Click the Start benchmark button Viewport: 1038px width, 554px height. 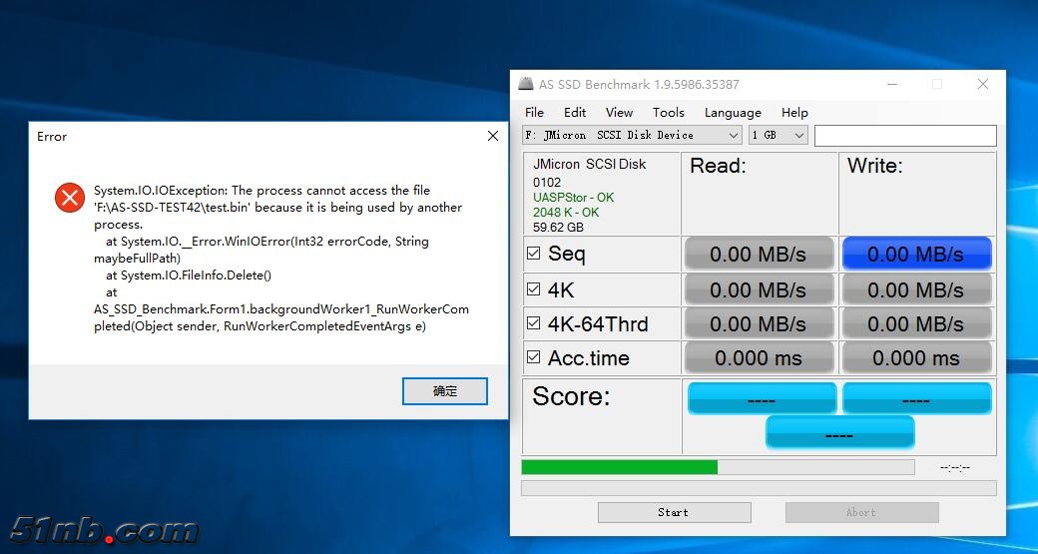click(x=673, y=512)
